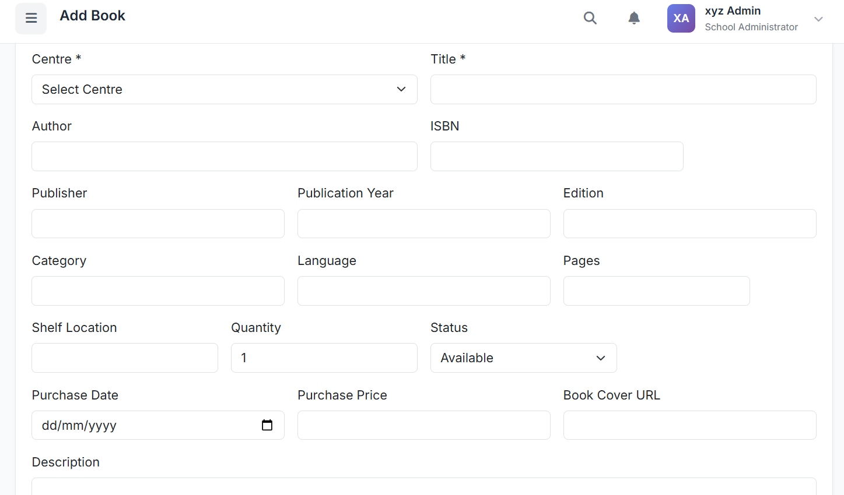
Task: Expand the xyz Admin profile chevron
Action: 818,19
